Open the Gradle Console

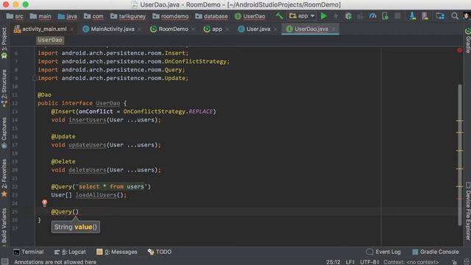click(435, 252)
